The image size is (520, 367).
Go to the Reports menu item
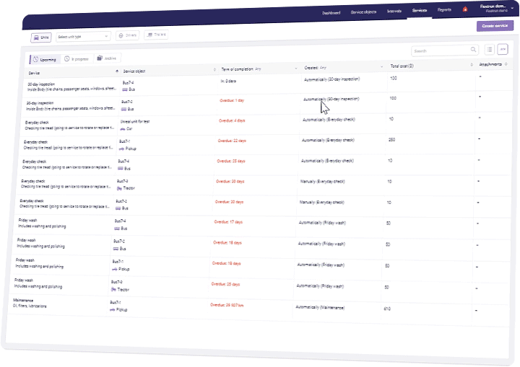pos(444,12)
